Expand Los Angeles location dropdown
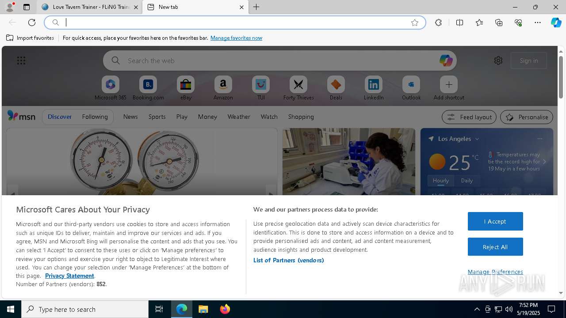This screenshot has height=318, width=566. click(477, 139)
